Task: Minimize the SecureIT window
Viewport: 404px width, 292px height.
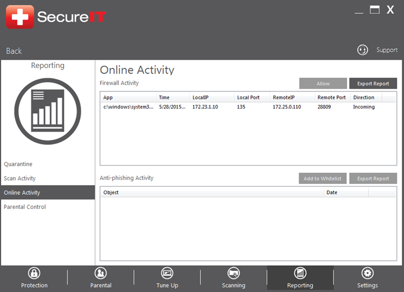Action: tap(359, 12)
